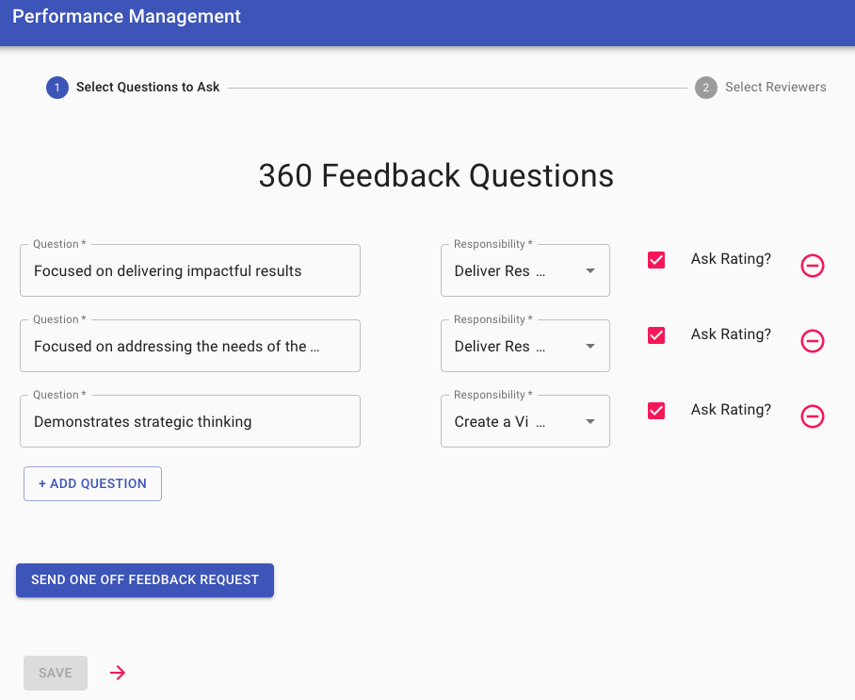Image resolution: width=855 pixels, height=700 pixels.
Task: Toggle Ask Rating checkbox for the second question
Action: click(656, 335)
